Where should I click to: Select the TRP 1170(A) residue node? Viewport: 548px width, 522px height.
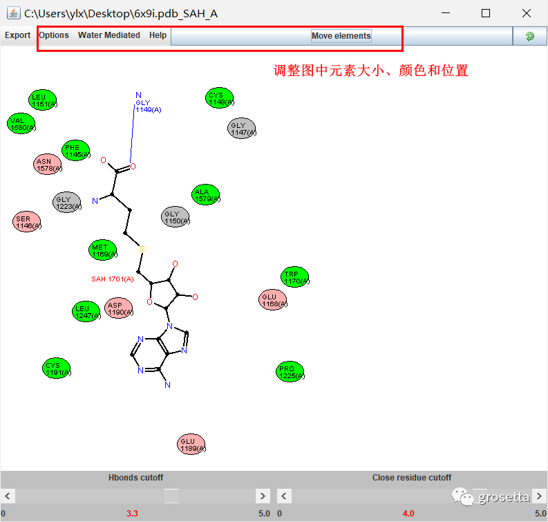pos(295,277)
